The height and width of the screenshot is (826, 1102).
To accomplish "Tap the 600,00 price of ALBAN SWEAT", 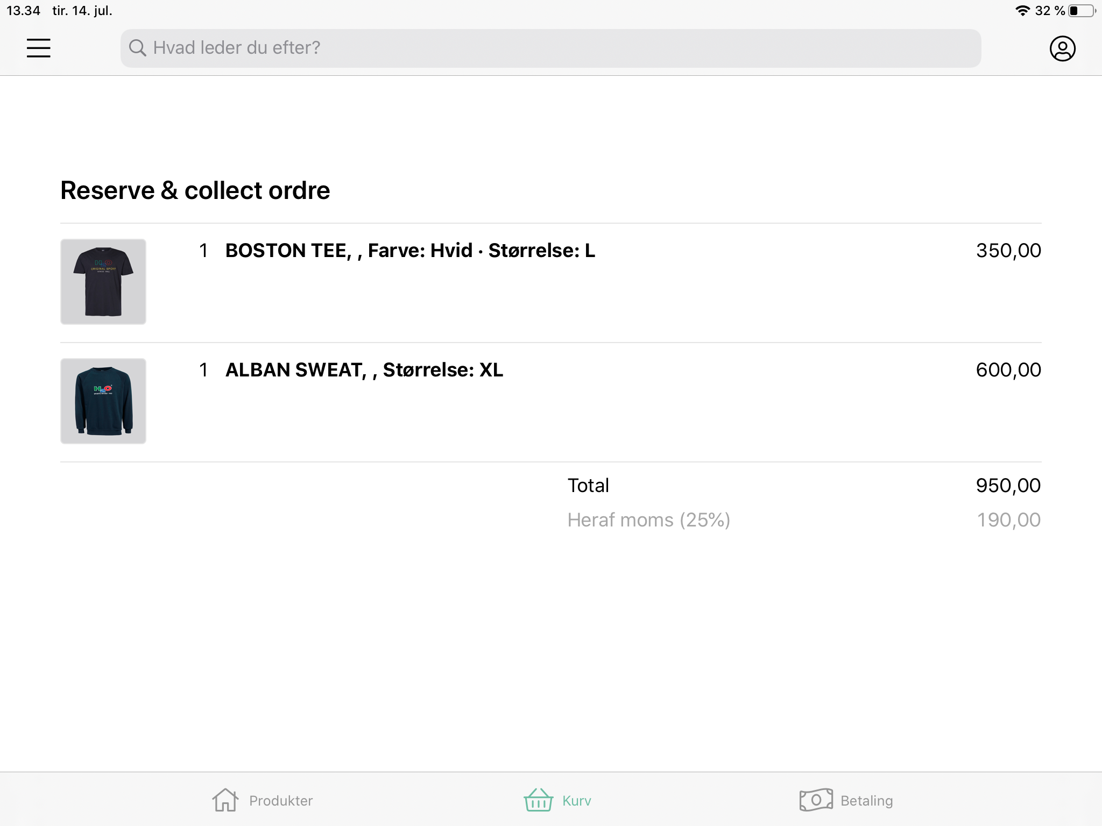I will [1008, 370].
